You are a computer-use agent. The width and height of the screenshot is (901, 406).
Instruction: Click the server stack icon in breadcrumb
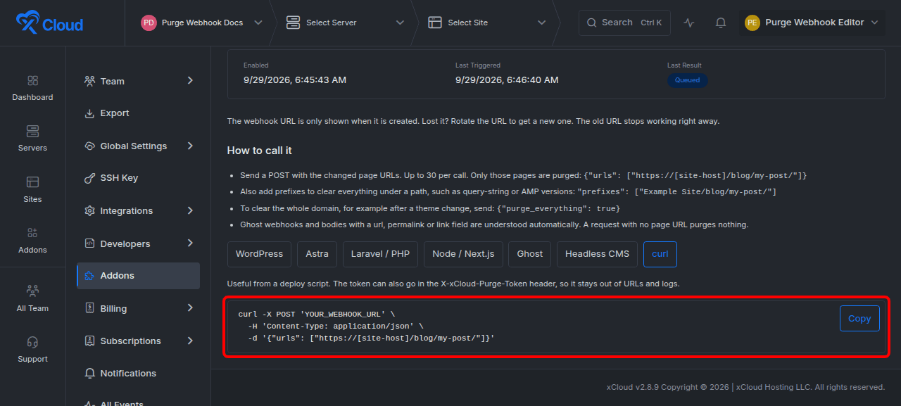click(x=294, y=23)
